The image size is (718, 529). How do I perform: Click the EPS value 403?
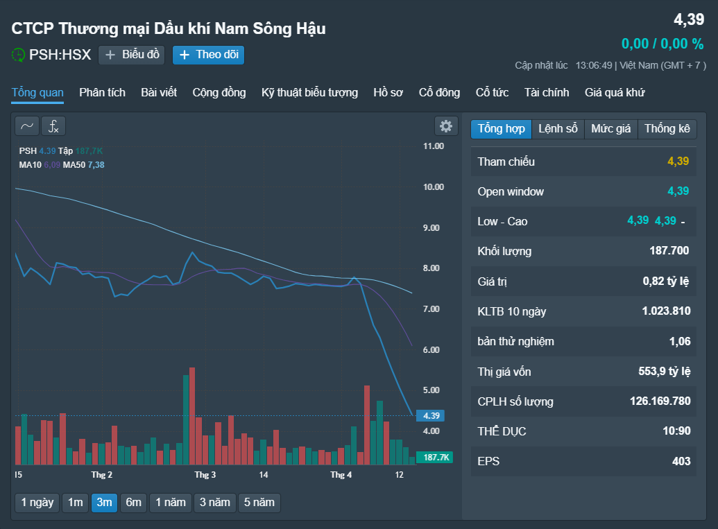click(x=681, y=461)
